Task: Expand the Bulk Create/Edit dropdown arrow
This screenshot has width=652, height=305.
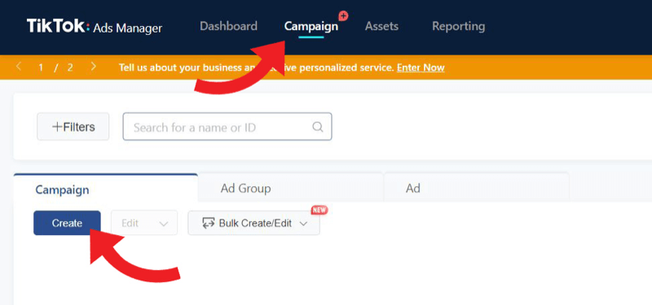Action: 303,224
